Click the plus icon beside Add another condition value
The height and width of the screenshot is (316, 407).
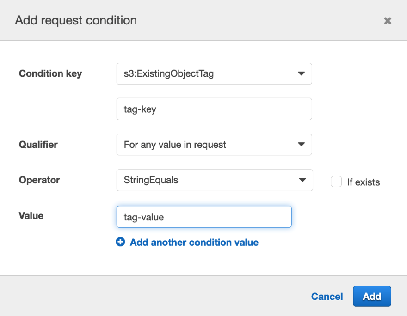coord(120,242)
